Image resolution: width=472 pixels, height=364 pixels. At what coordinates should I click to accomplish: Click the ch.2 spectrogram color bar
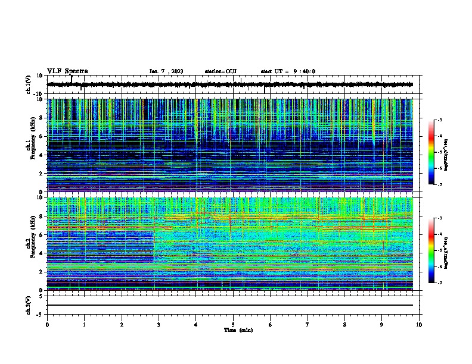coord(431,250)
